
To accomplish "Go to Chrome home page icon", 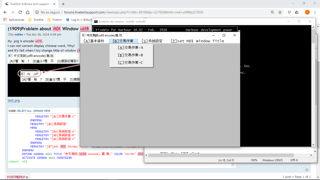I will (28, 12).
